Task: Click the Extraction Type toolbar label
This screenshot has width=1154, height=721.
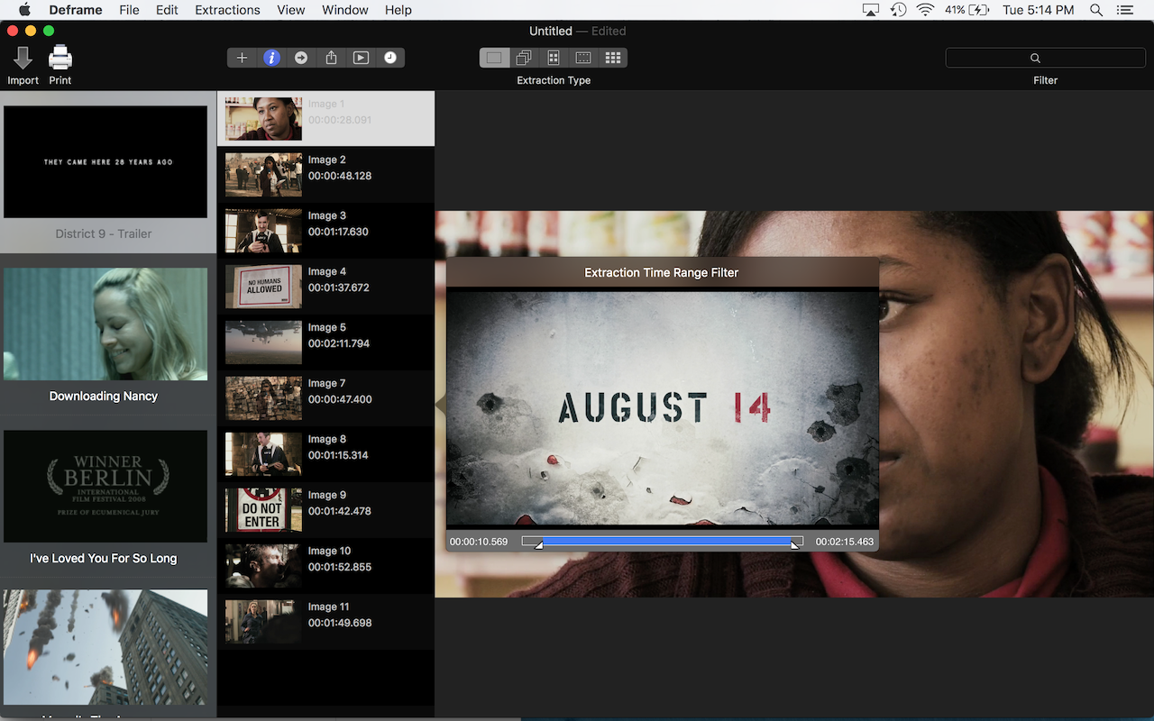Action: 554,80
